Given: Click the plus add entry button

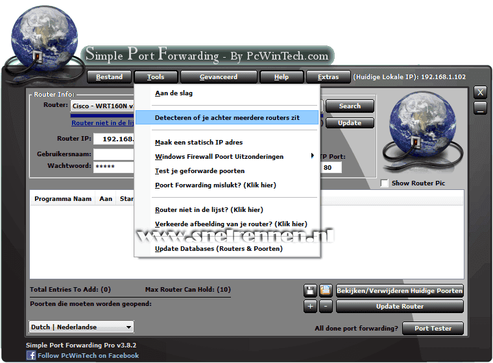Looking at the screenshot, I should [x=310, y=306].
